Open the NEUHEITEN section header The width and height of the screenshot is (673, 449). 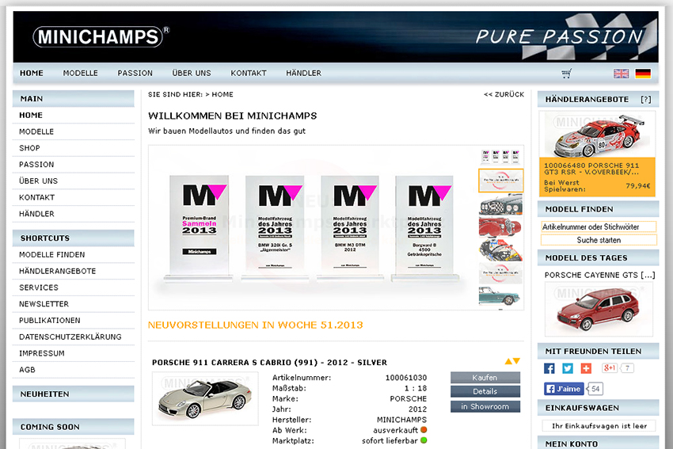coord(74,394)
